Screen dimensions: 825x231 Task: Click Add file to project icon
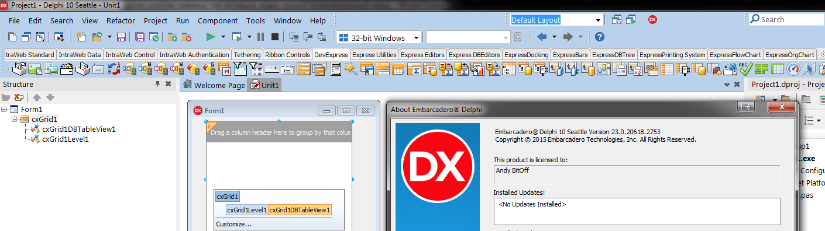[173, 37]
